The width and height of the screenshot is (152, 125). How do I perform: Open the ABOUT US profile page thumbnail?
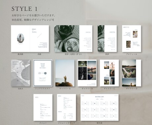(132, 38)
